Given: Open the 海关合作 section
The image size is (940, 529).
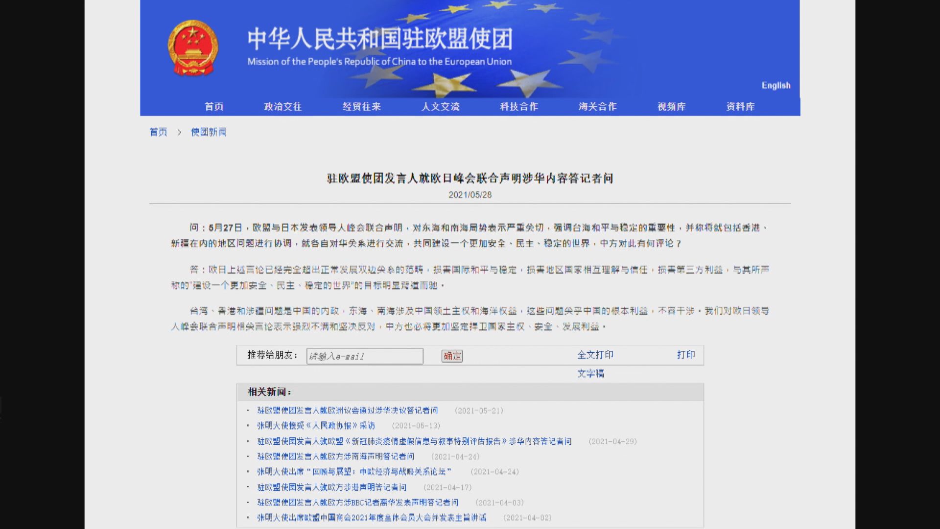Looking at the screenshot, I should click(596, 106).
